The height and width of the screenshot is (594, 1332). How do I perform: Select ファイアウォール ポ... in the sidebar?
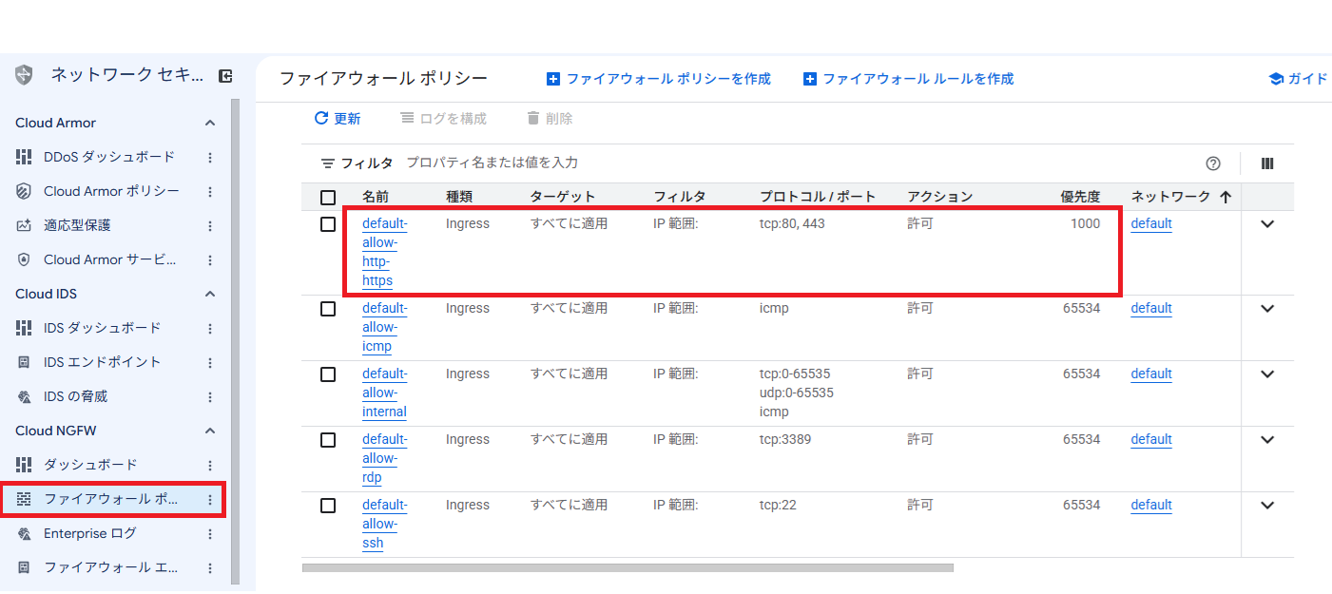point(111,499)
